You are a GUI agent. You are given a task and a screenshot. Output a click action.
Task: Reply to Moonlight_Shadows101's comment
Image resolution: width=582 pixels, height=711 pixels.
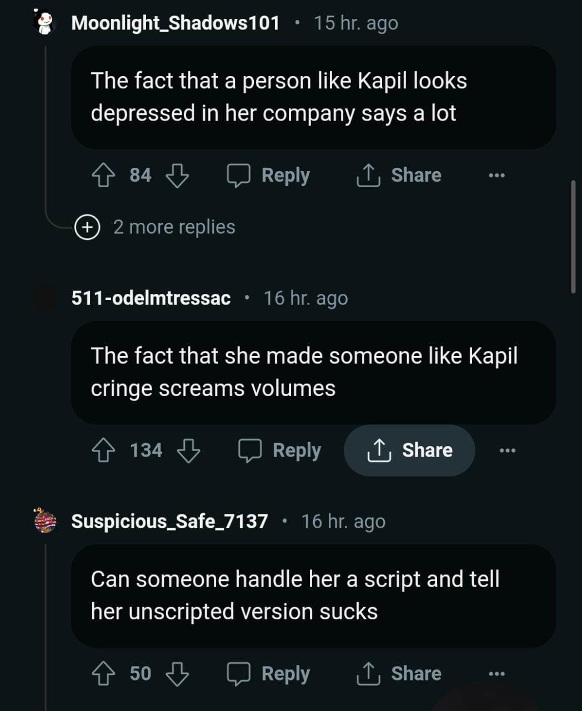click(269, 176)
